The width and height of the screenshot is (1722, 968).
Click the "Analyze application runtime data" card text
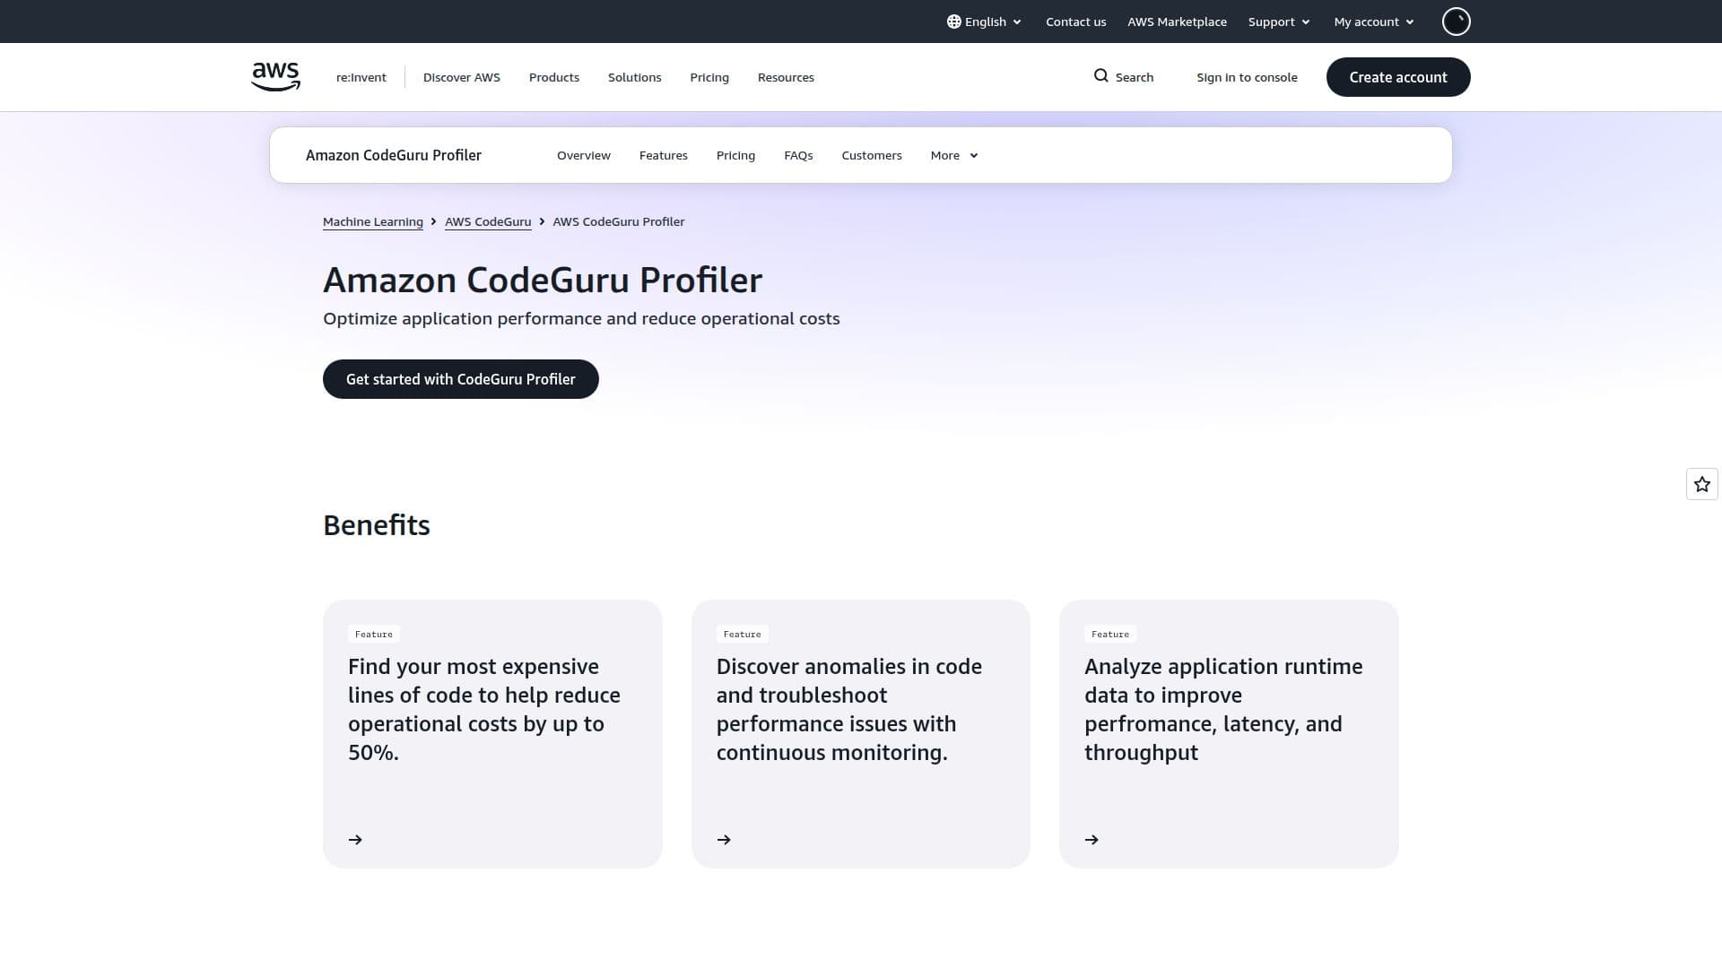tap(1222, 709)
